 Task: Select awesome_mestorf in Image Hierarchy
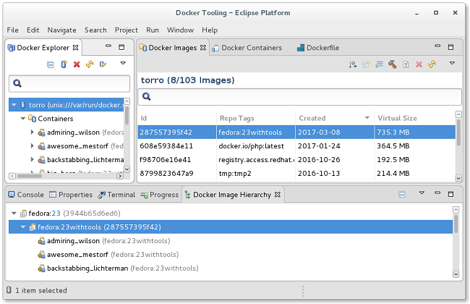click(x=108, y=255)
